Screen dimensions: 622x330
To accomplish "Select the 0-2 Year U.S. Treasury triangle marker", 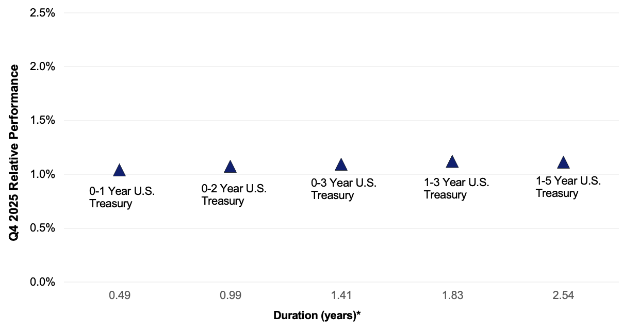I will click(x=230, y=167).
